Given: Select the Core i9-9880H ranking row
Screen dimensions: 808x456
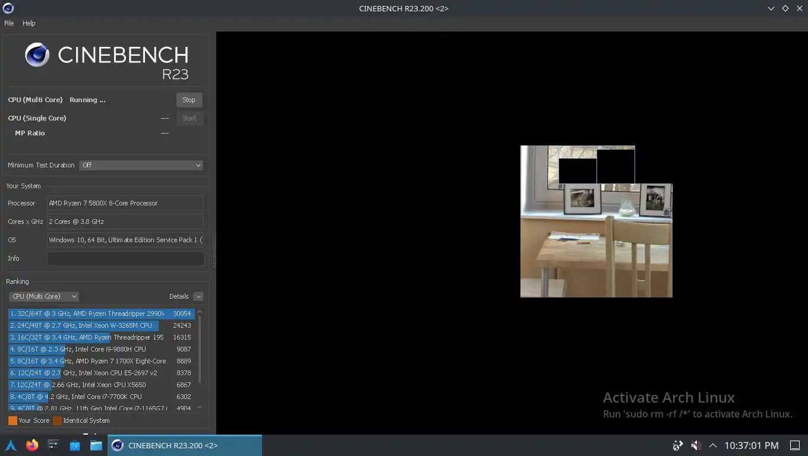Looking at the screenshot, I should pyautogui.click(x=101, y=349).
